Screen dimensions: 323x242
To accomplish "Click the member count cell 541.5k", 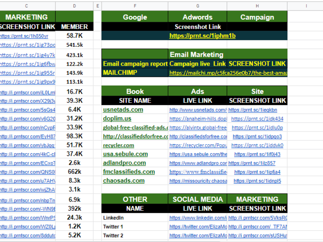I will [x=74, y=45].
